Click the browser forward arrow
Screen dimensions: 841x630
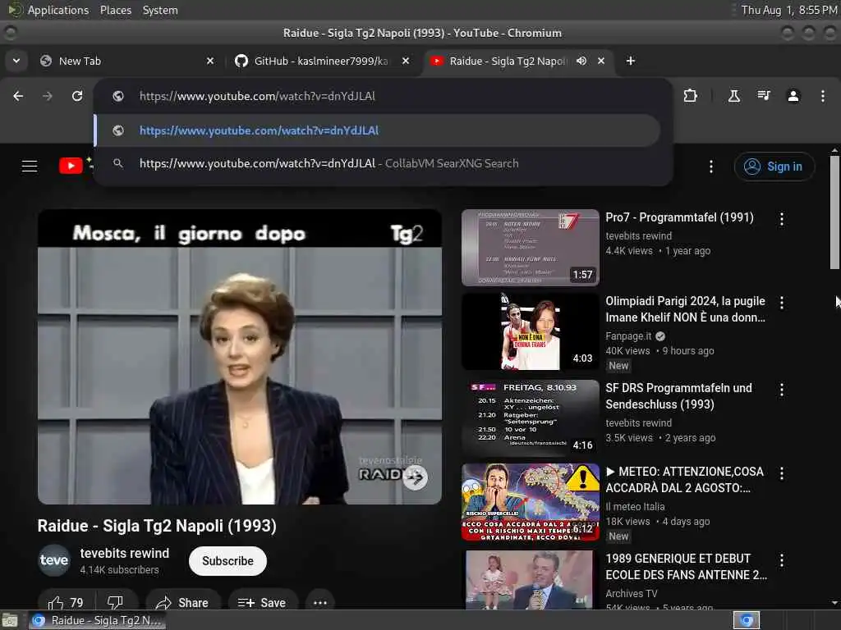pos(48,96)
